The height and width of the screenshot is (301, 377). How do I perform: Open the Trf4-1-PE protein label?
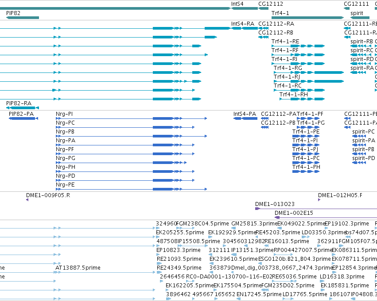[306, 132]
